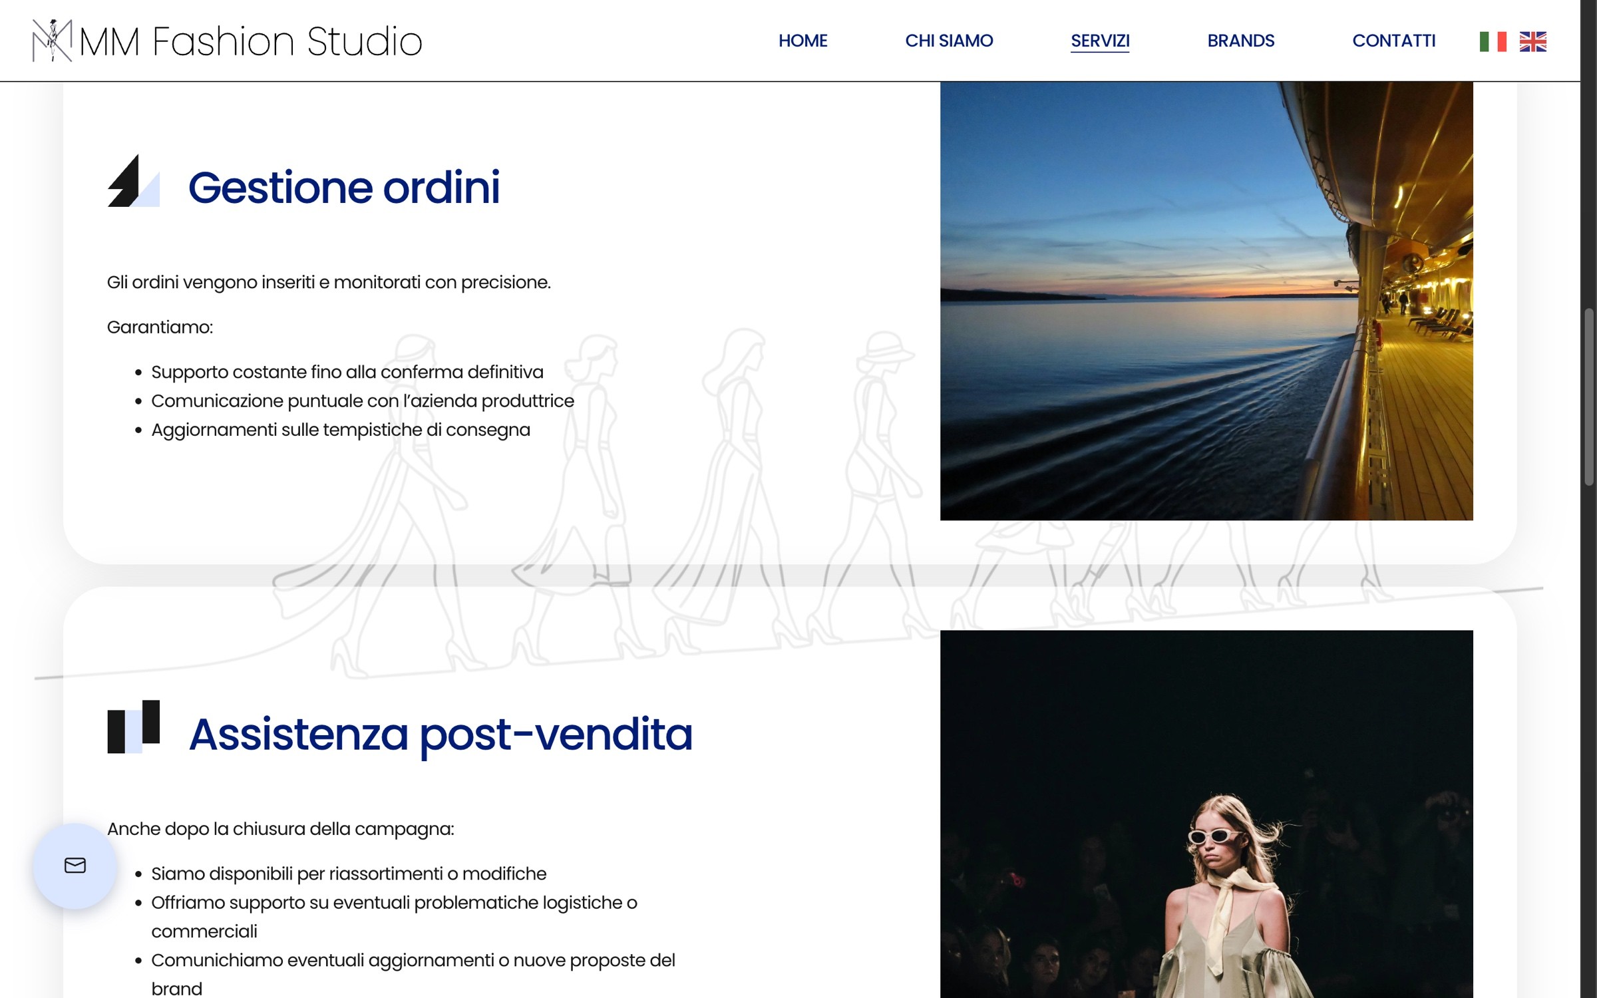This screenshot has height=998, width=1597.
Task: Click the Gestione ordini heading
Action: pos(343,188)
